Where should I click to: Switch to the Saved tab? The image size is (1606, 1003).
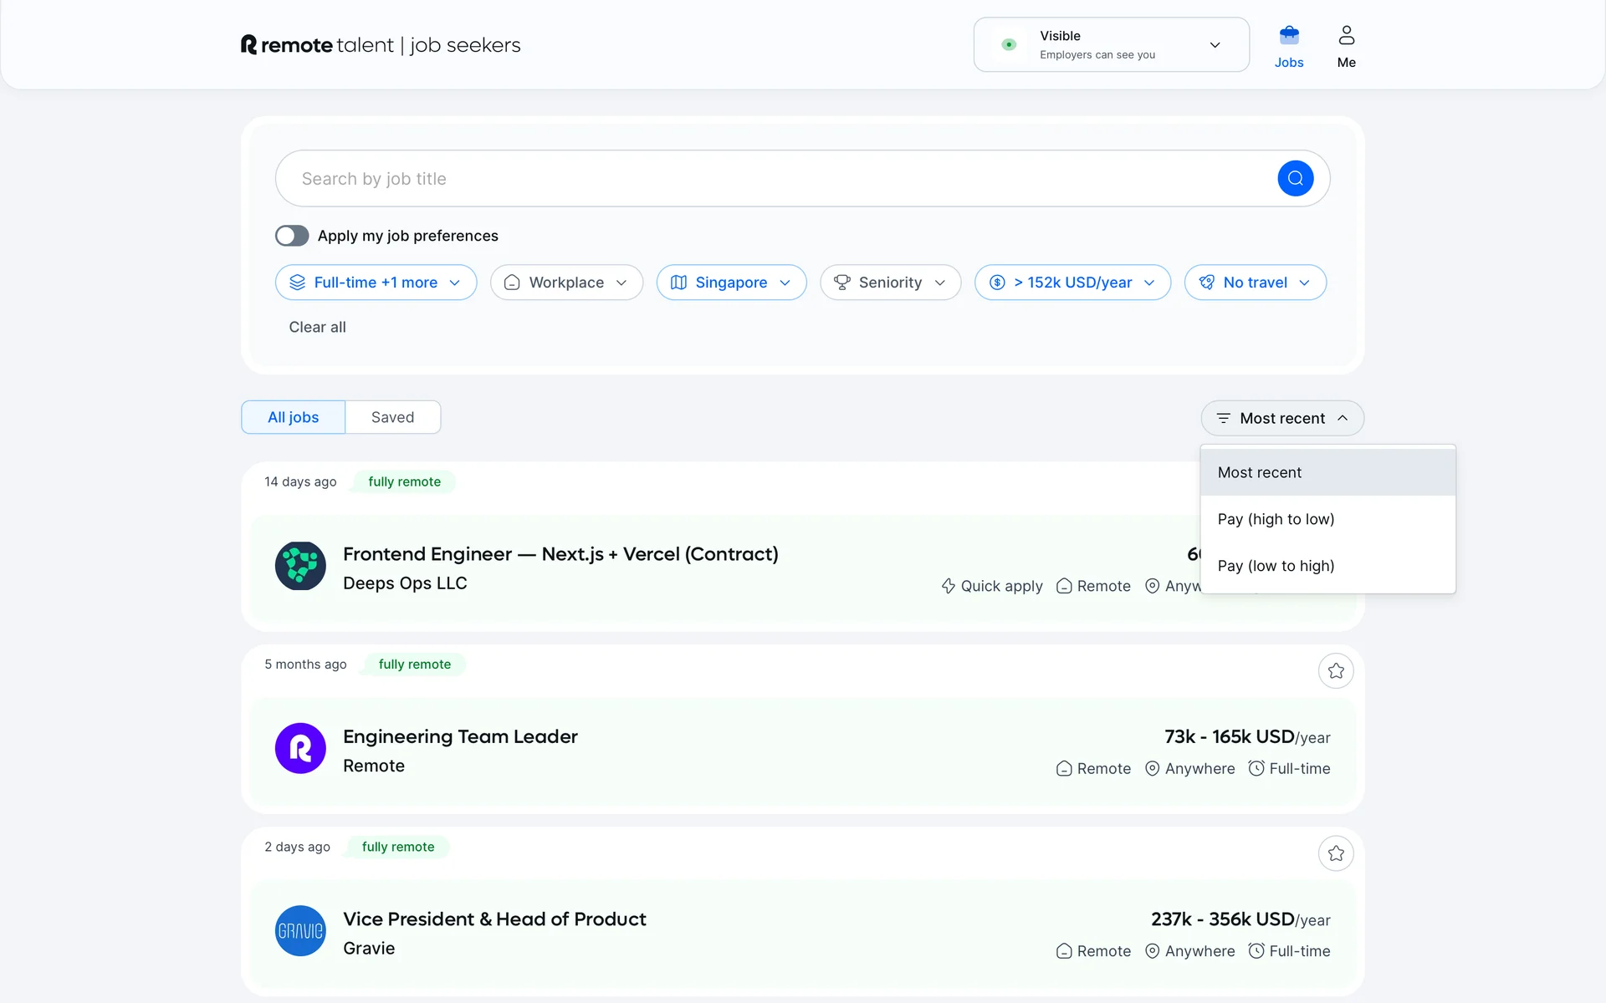pos(392,417)
